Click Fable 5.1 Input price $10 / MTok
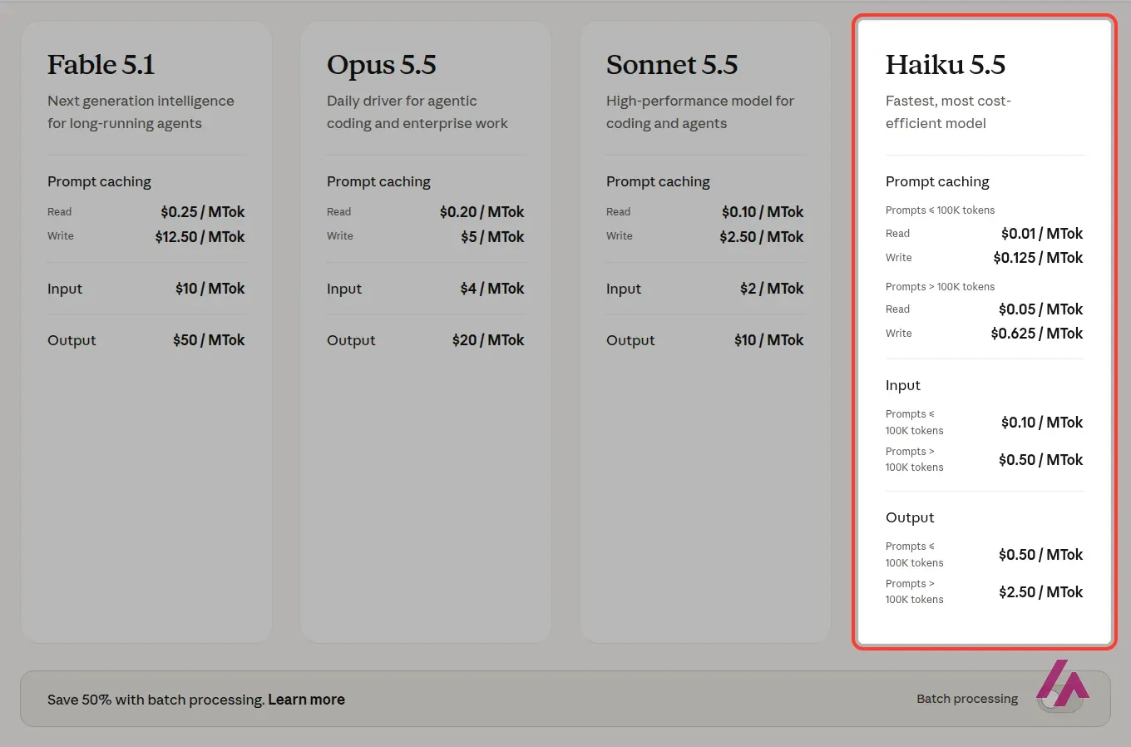 point(210,289)
